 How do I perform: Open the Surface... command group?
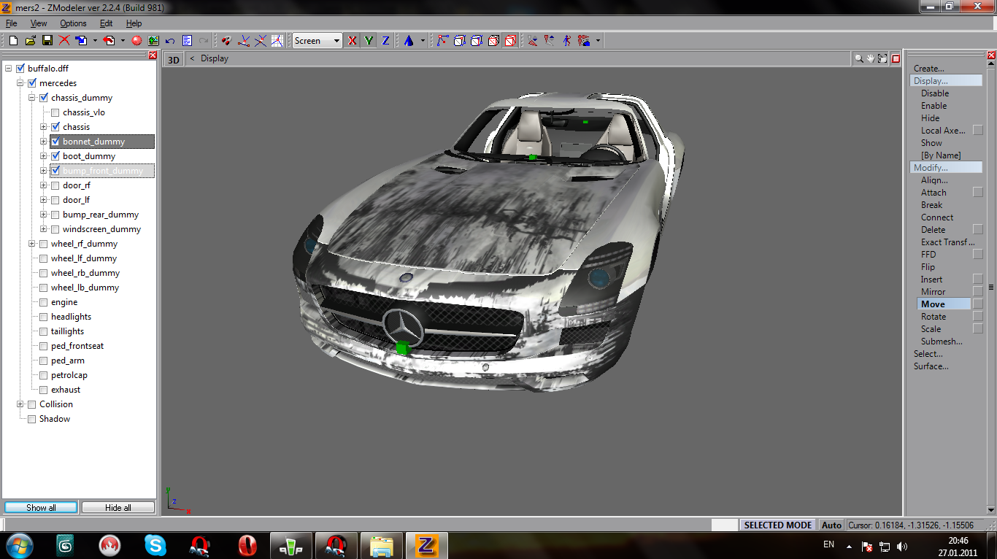pos(931,366)
